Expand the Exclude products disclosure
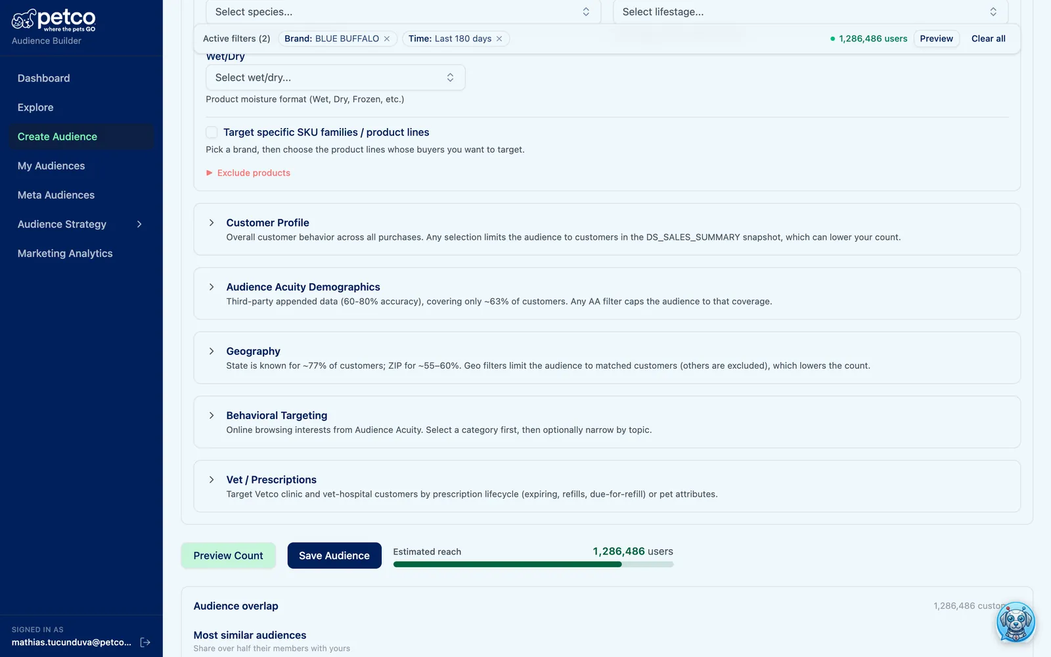 [248, 173]
